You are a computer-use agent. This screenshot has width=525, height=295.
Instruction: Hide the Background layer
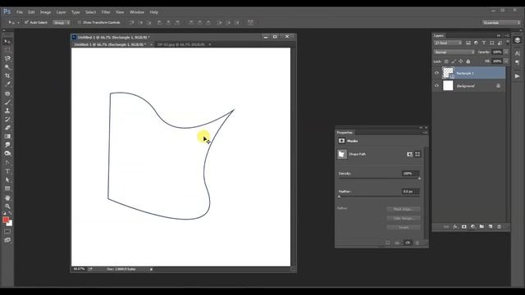click(x=436, y=85)
